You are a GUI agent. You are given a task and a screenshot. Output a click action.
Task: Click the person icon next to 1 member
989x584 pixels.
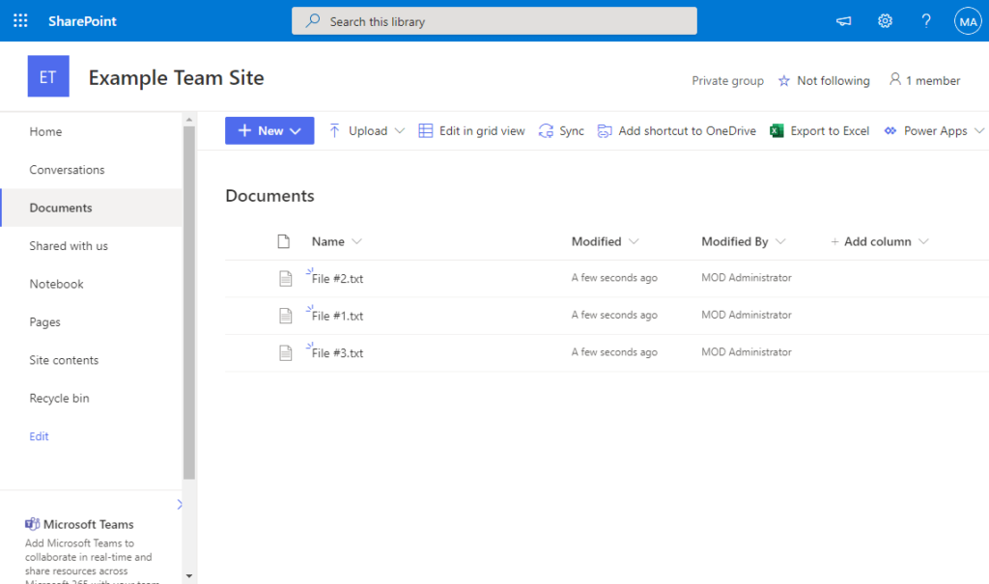(x=895, y=79)
